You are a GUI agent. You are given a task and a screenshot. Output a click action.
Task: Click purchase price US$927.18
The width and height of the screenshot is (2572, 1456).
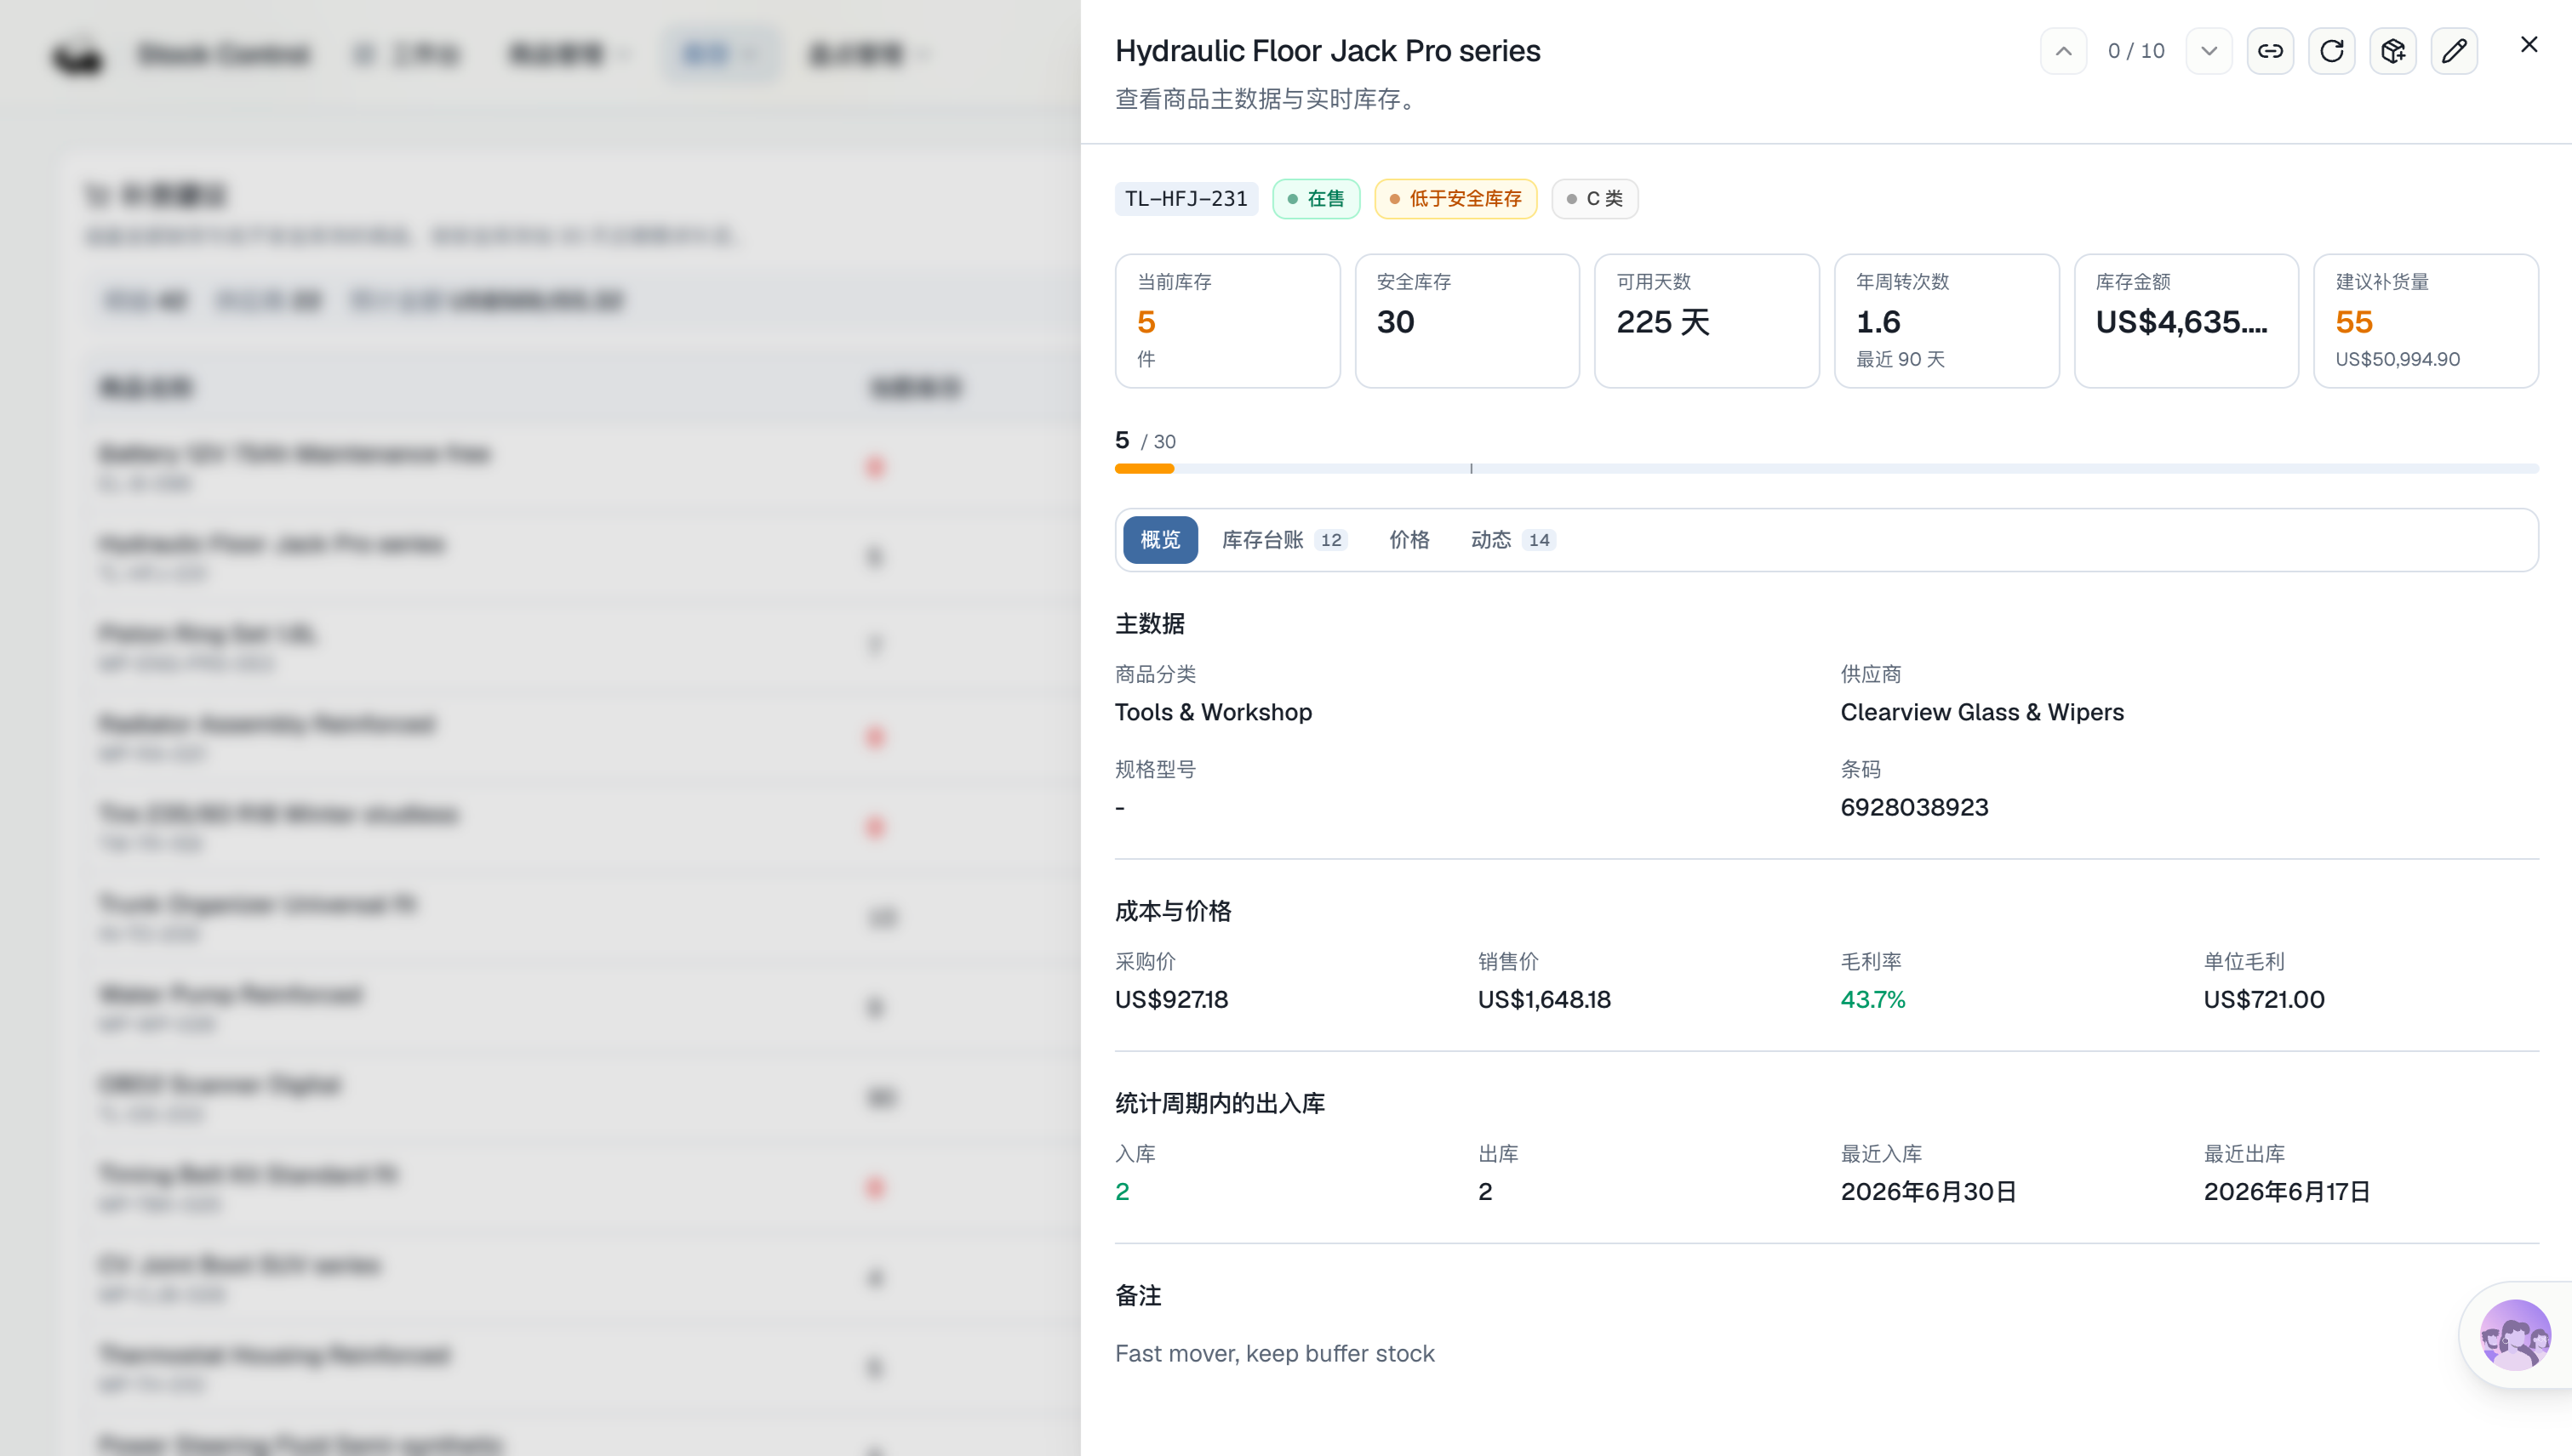pyautogui.click(x=1171, y=999)
